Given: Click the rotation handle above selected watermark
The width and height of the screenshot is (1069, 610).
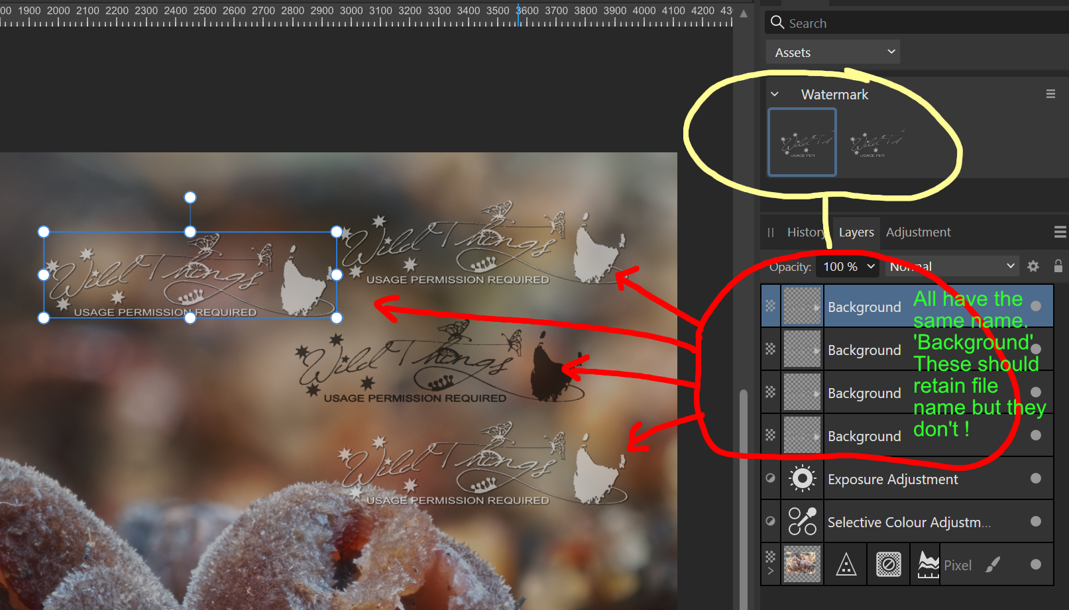Looking at the screenshot, I should coord(190,197).
